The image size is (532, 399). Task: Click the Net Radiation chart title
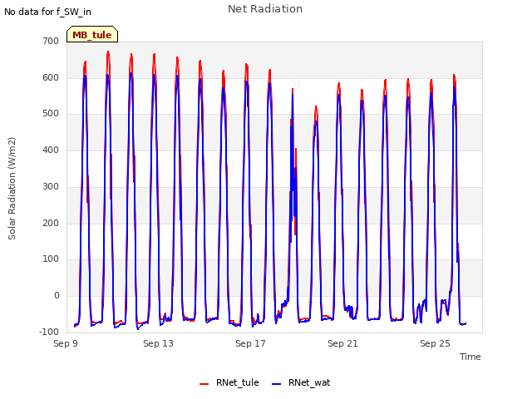[265, 9]
